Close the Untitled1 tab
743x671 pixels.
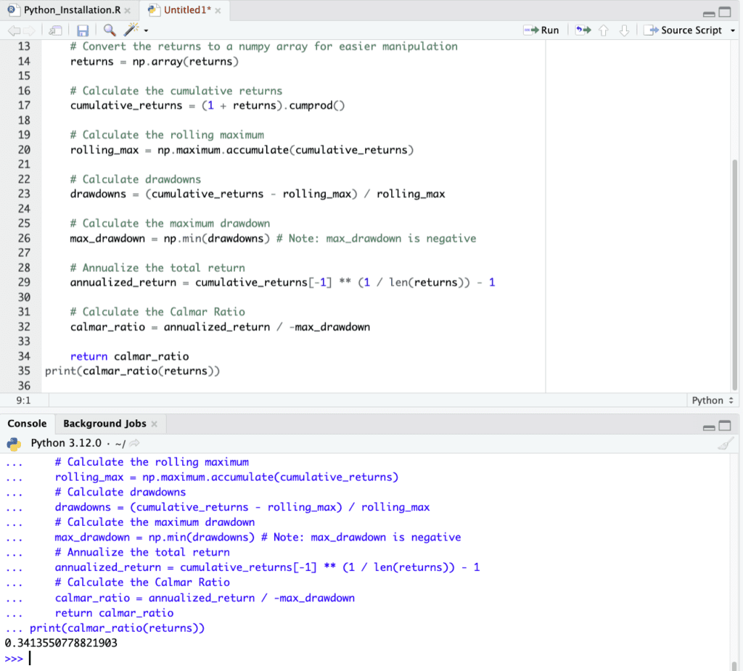tap(218, 10)
